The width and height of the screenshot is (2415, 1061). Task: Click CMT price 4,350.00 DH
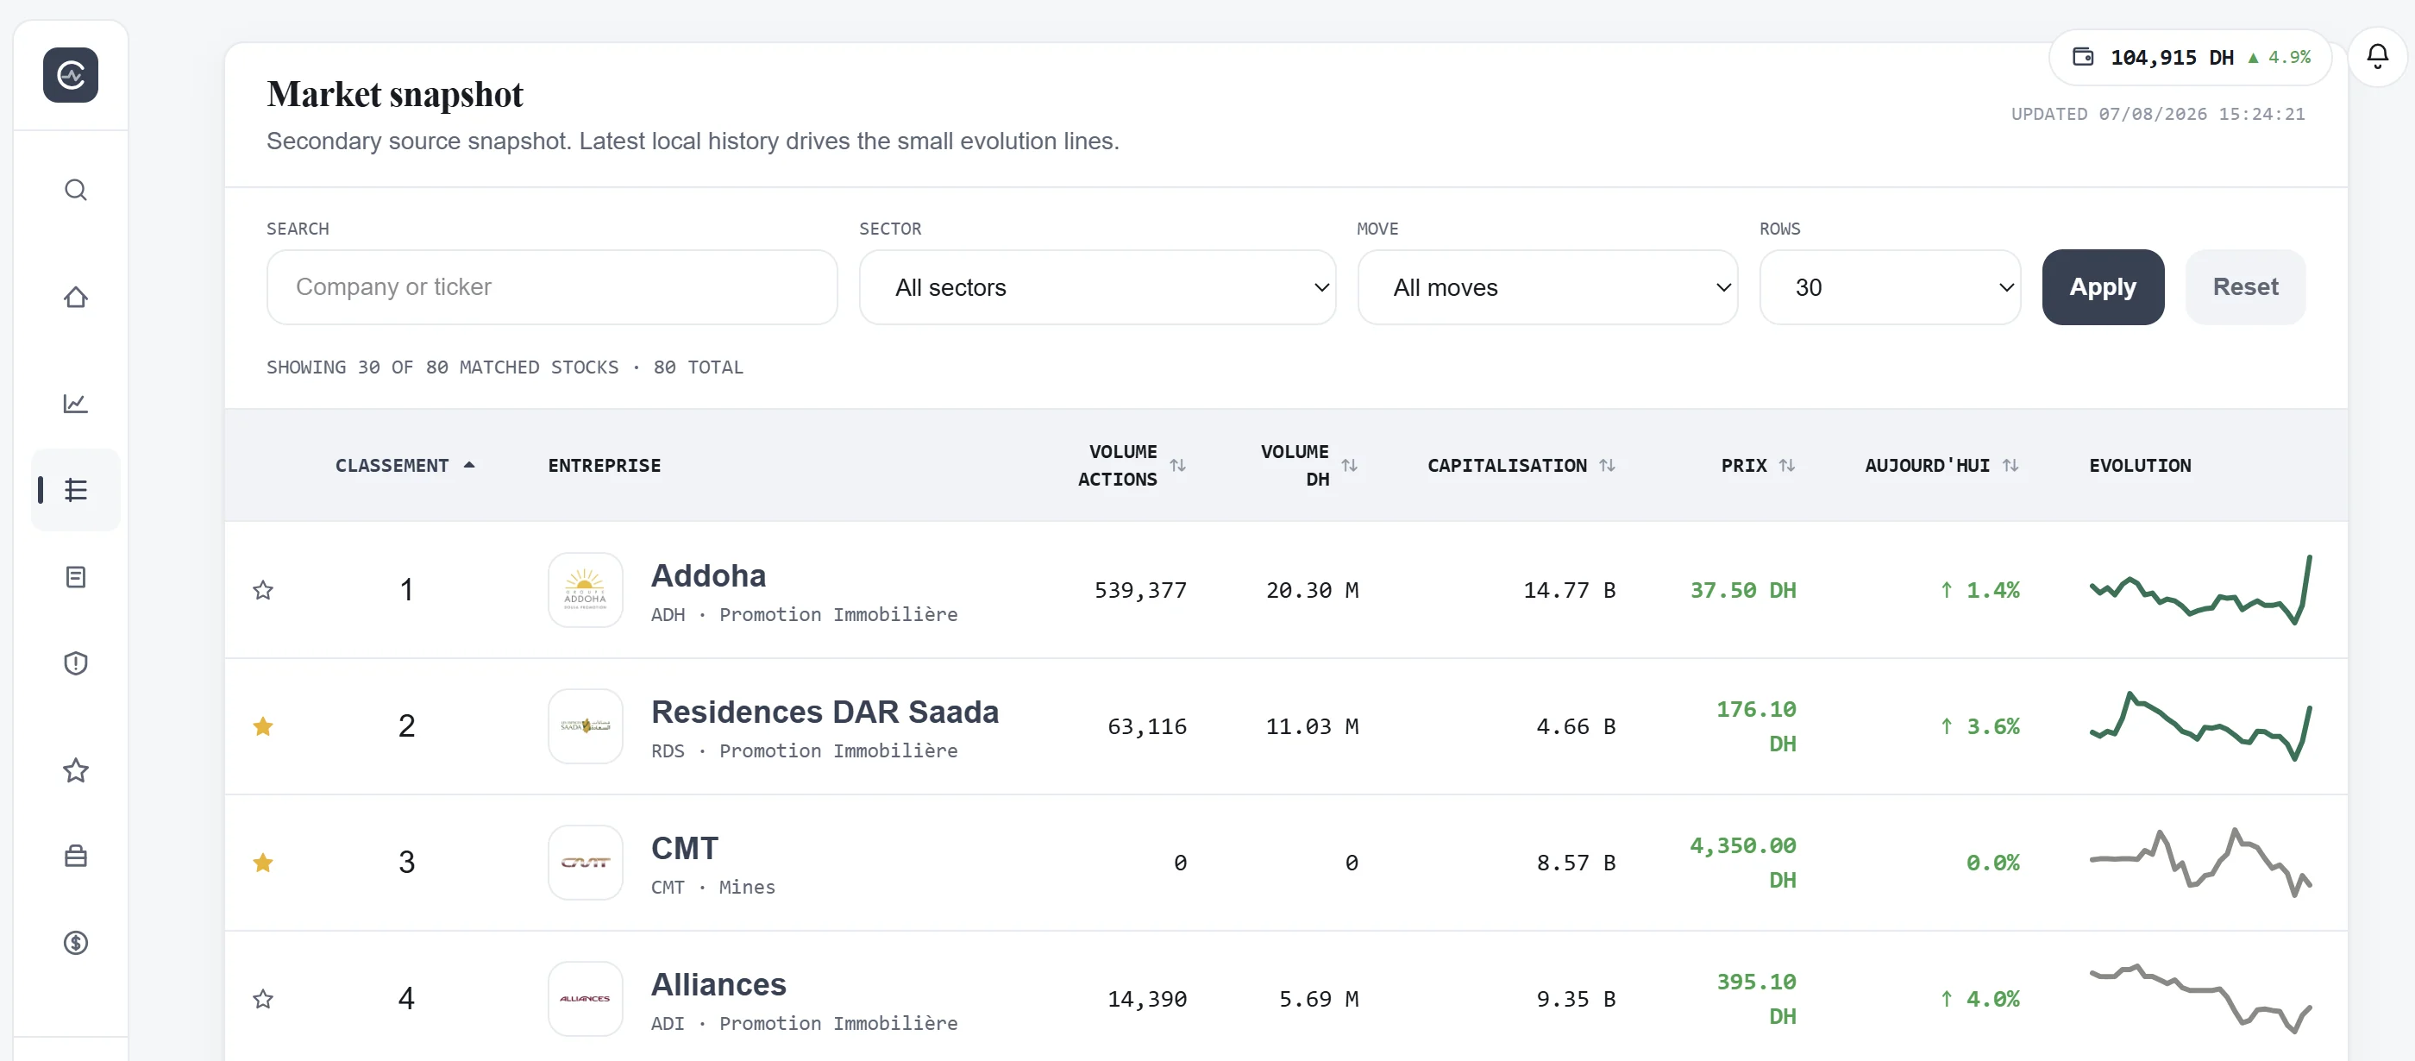pyautogui.click(x=1743, y=863)
